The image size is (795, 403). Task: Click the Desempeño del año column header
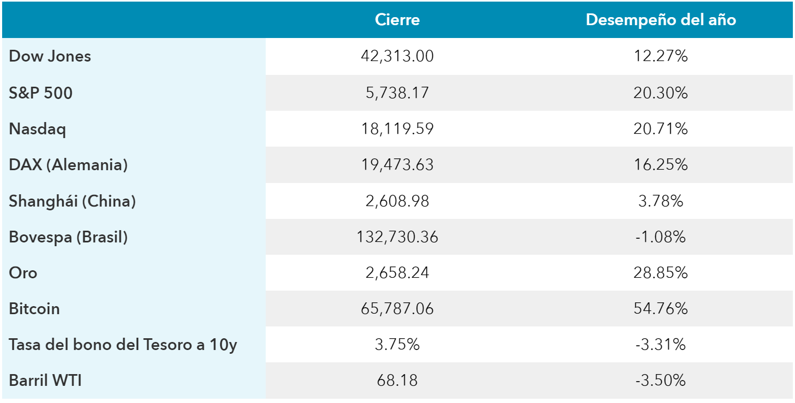(x=661, y=20)
